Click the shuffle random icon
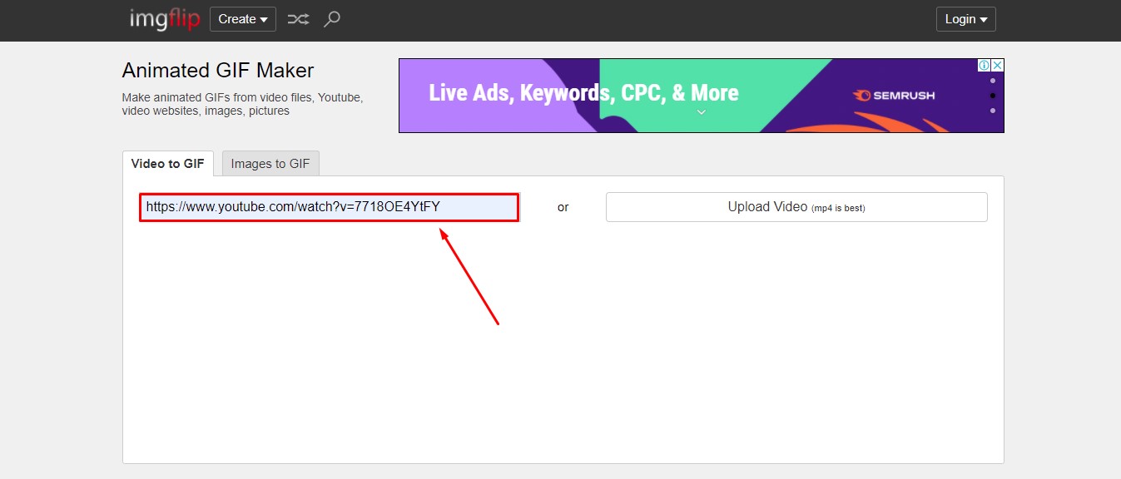The width and height of the screenshot is (1121, 479). [298, 19]
